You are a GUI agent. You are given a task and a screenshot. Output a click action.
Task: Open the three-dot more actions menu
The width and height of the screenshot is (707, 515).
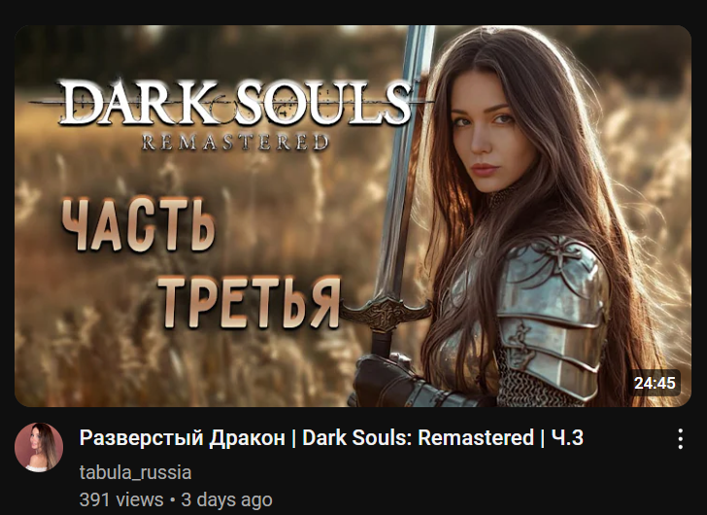(x=680, y=439)
